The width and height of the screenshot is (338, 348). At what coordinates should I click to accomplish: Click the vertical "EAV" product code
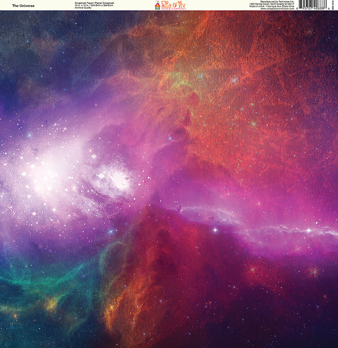point(332,5)
